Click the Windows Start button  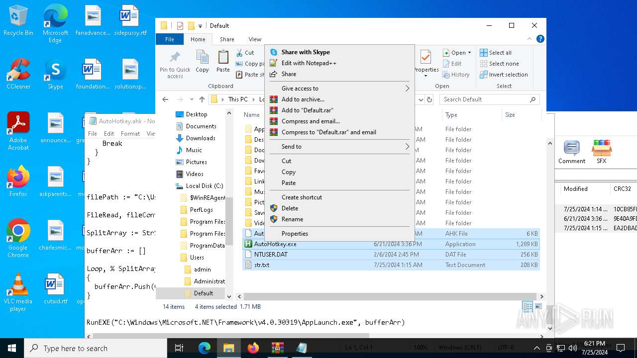pyautogui.click(x=12, y=348)
